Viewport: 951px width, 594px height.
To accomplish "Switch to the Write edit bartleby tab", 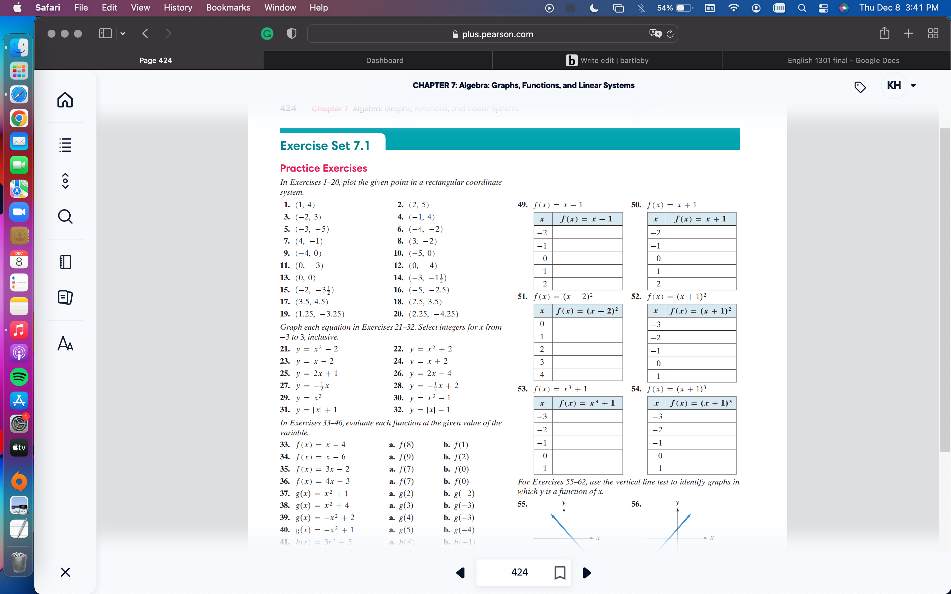I will [x=607, y=60].
